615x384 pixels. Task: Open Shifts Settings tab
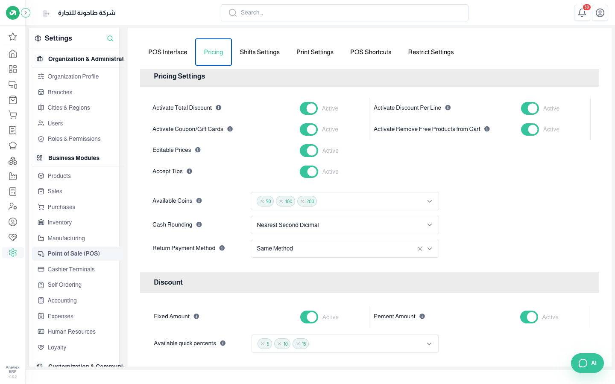click(260, 52)
